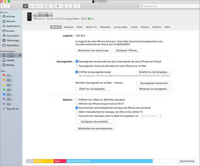
Task: Switch to list view in toolbar
Action: coord(31,6)
